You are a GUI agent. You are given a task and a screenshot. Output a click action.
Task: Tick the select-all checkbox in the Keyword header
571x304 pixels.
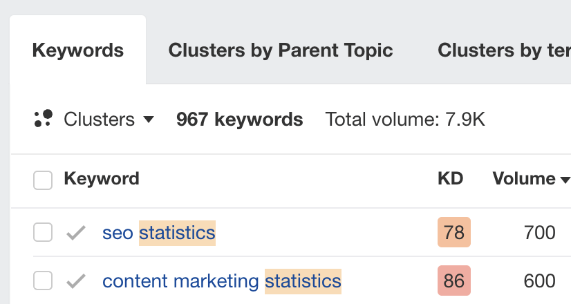point(43,180)
